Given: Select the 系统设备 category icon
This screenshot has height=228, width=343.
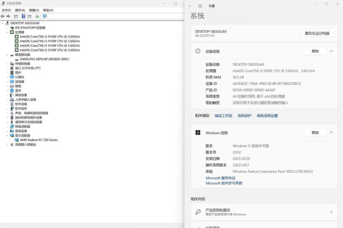Looking at the screenshot, I should click(x=12, y=131).
